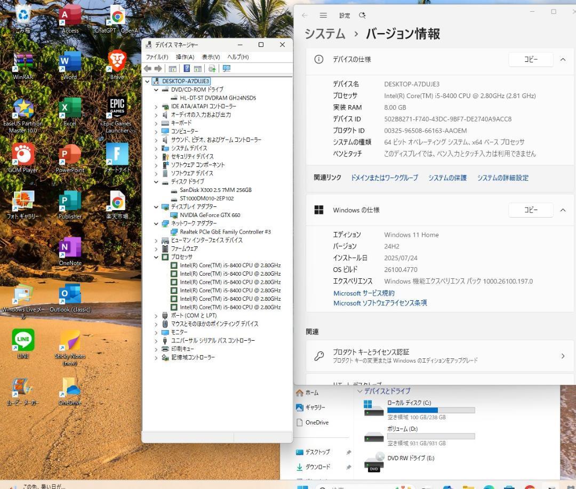Click Device Manager back arrow toolbar icon
This screenshot has height=489, width=576.
coord(148,68)
